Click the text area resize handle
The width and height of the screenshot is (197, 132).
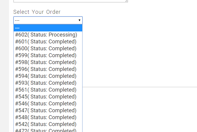[x=127, y=1]
